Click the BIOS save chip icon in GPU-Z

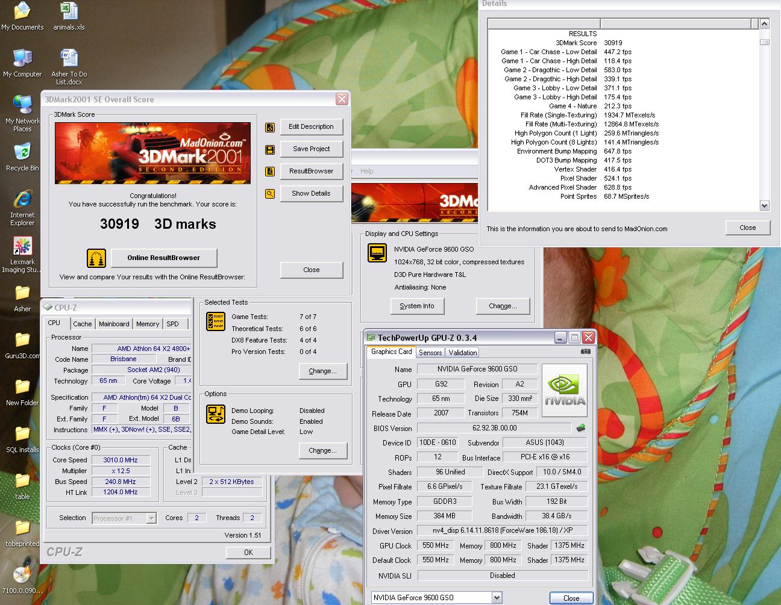coord(581,428)
